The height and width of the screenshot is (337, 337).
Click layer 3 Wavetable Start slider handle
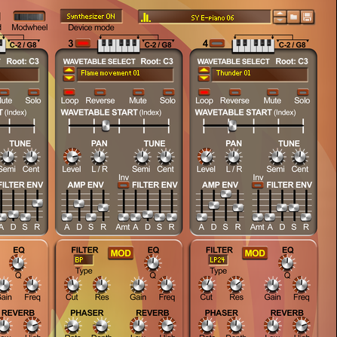[106, 125]
